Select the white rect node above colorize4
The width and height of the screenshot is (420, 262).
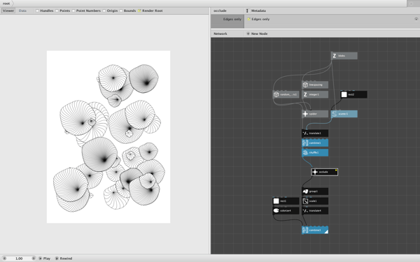point(286,201)
